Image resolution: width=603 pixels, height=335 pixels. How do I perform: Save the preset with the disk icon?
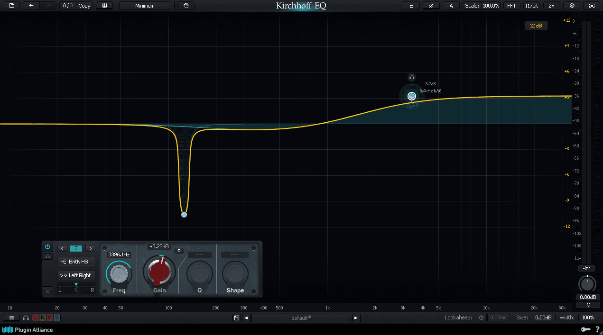coord(237,318)
